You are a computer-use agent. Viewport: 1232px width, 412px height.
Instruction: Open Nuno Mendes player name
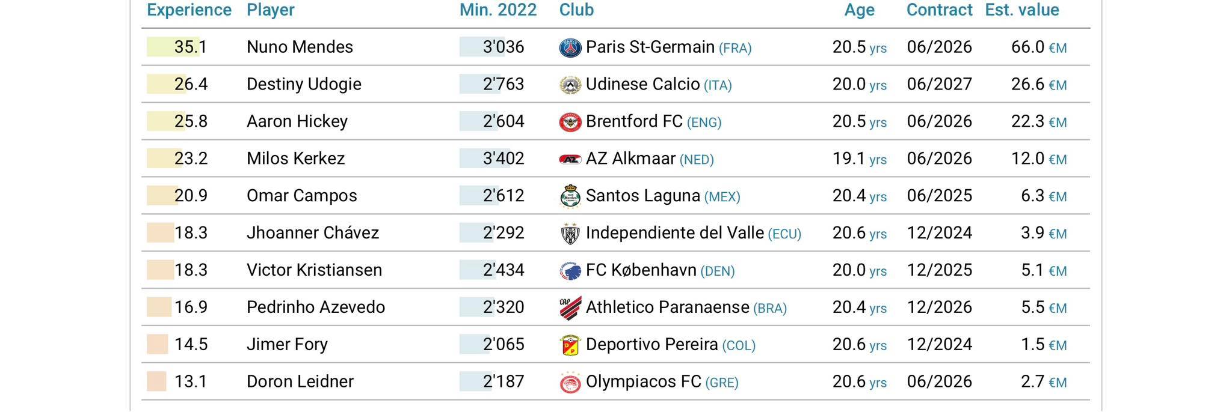tap(300, 47)
